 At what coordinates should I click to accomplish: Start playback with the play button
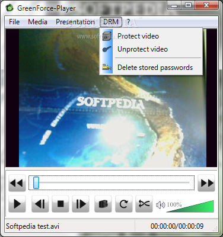[17, 204]
